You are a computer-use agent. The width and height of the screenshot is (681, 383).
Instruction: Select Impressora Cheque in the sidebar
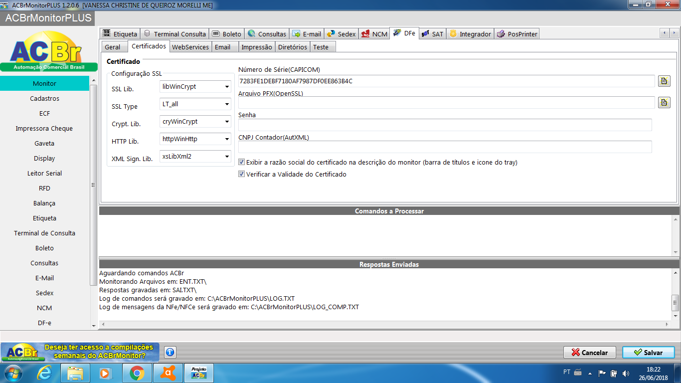[45, 128]
